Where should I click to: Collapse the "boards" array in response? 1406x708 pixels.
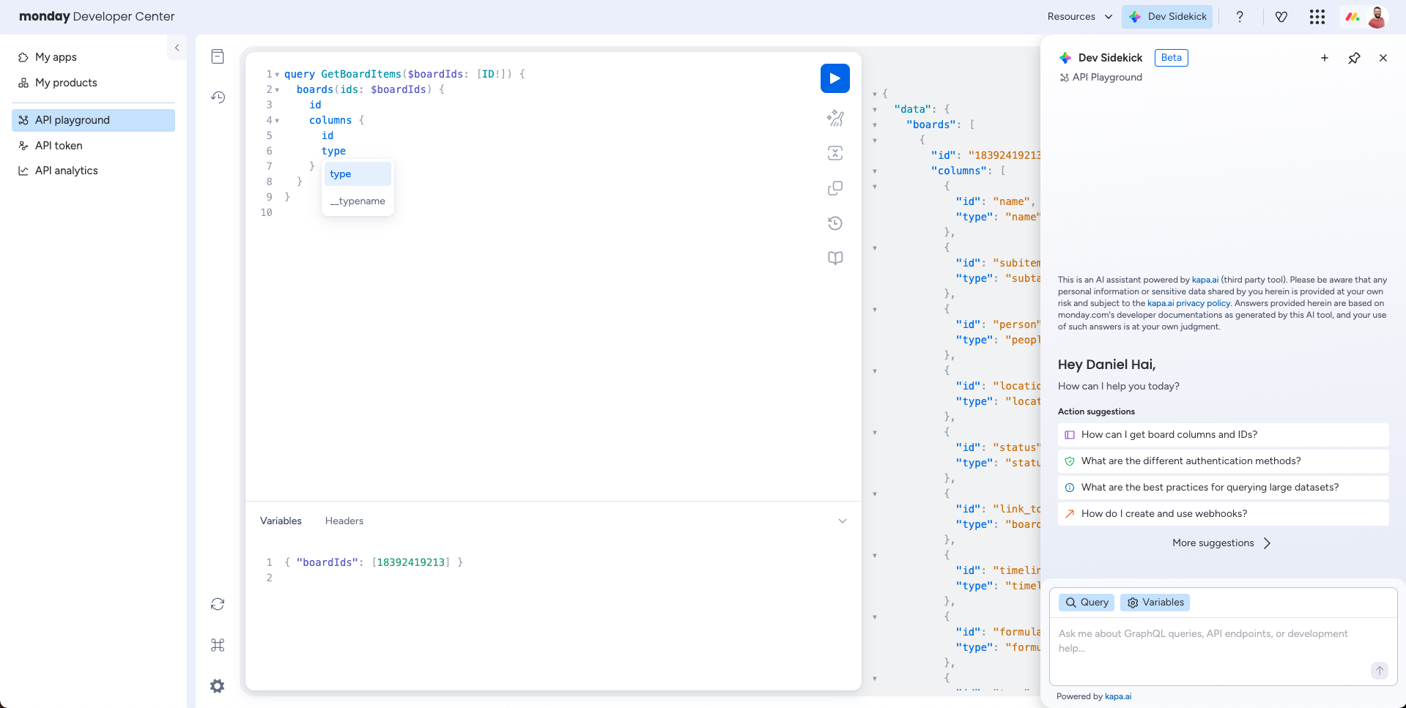875,125
